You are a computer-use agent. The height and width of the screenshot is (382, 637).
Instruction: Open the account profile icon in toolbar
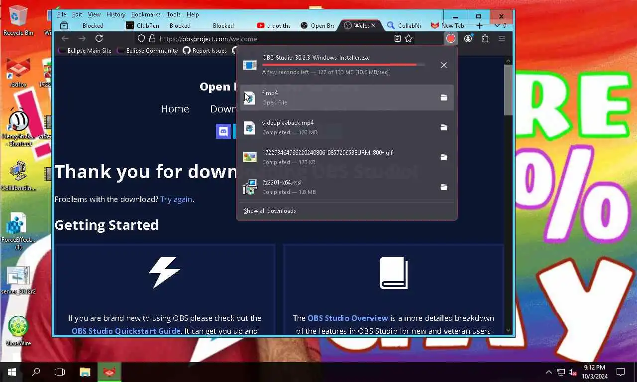point(468,38)
